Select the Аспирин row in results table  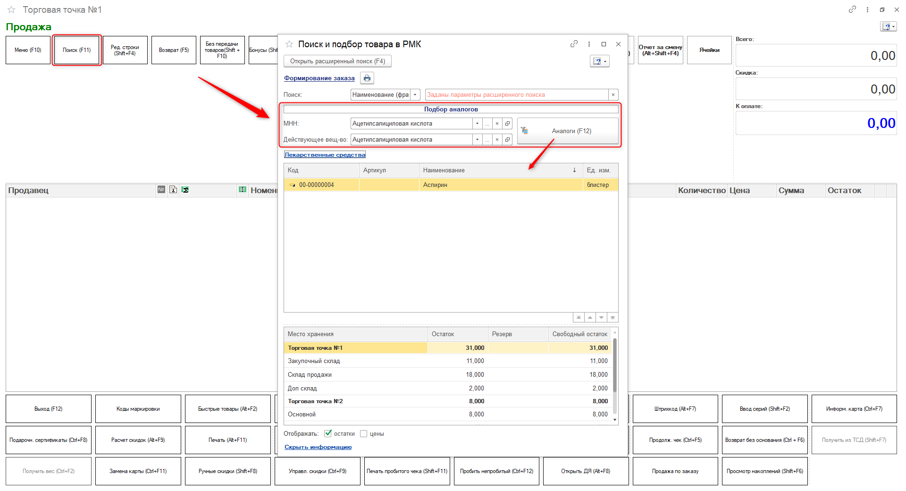pos(451,185)
